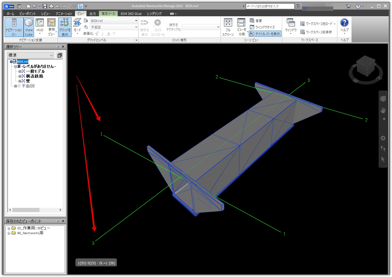The image size is (392, 277).
Task: Click the ビューを分割 icon
Action: point(241,26)
